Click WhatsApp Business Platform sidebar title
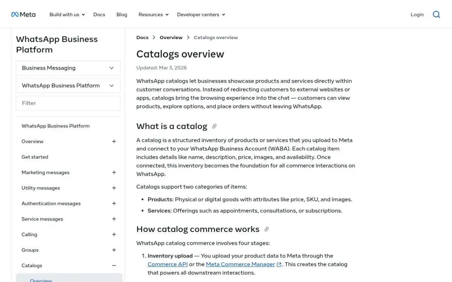The height and width of the screenshot is (282, 452). pyautogui.click(x=57, y=44)
